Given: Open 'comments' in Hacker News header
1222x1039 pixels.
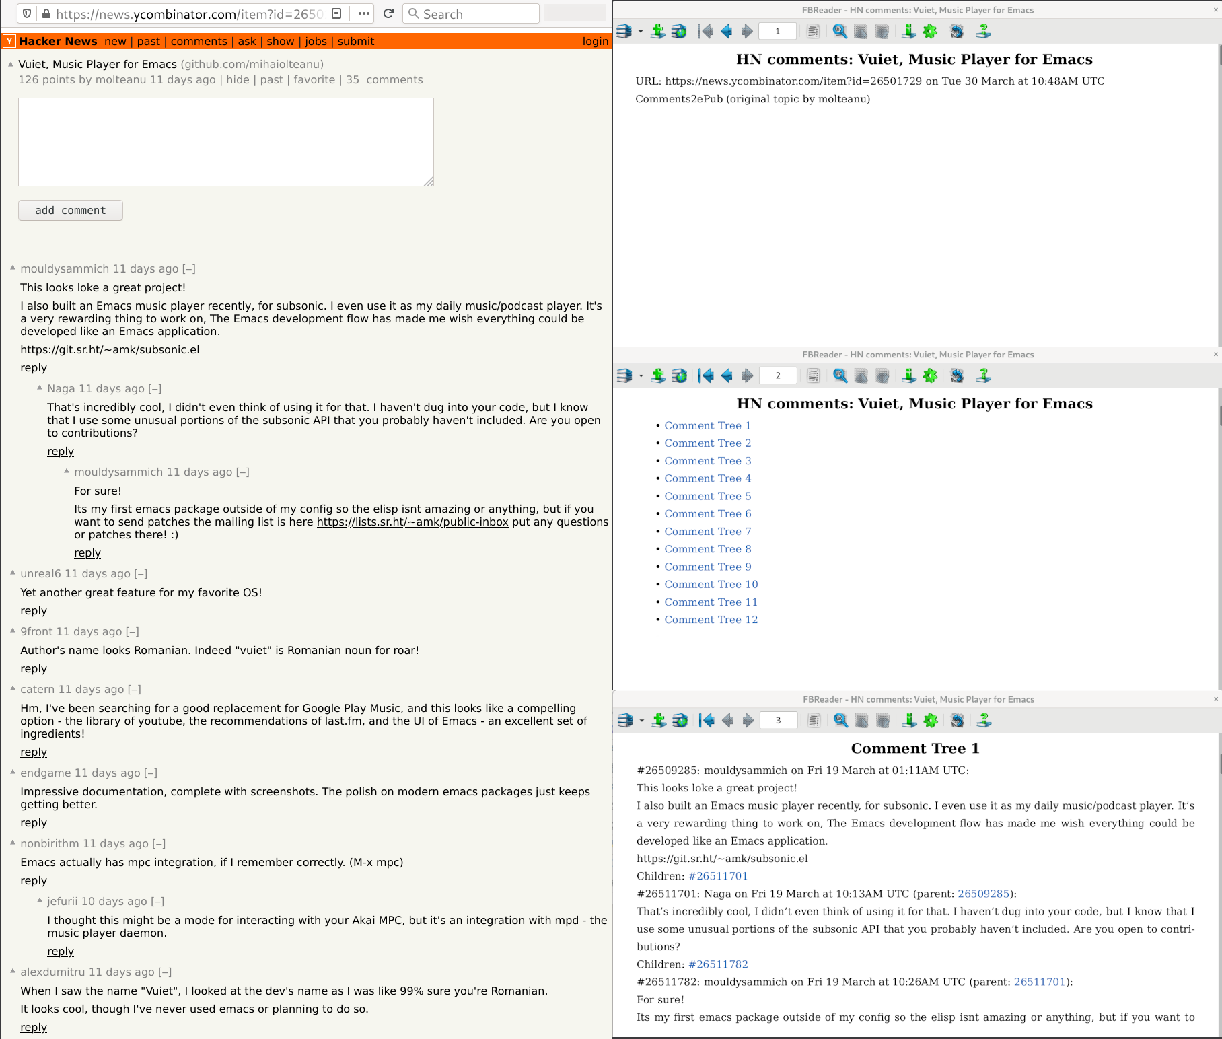Looking at the screenshot, I should click(x=199, y=41).
